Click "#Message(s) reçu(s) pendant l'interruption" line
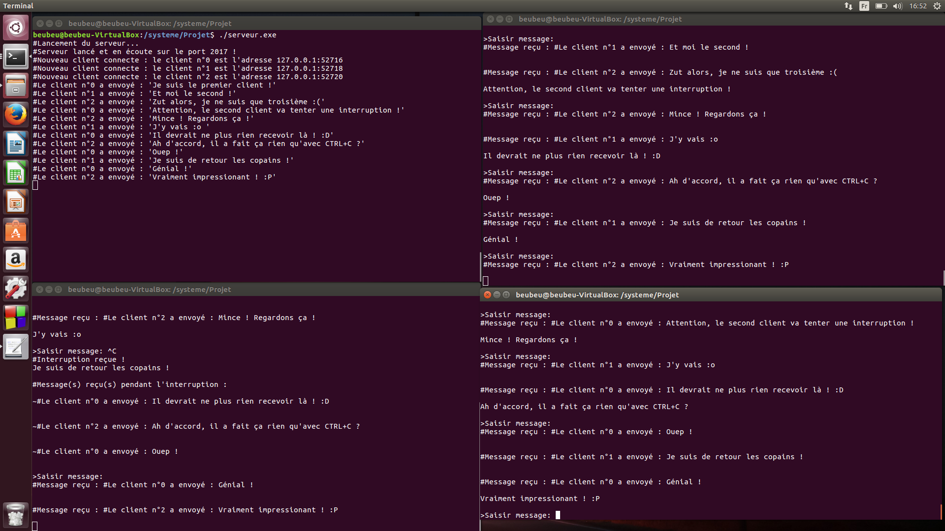Image resolution: width=945 pixels, height=531 pixels. [129, 384]
